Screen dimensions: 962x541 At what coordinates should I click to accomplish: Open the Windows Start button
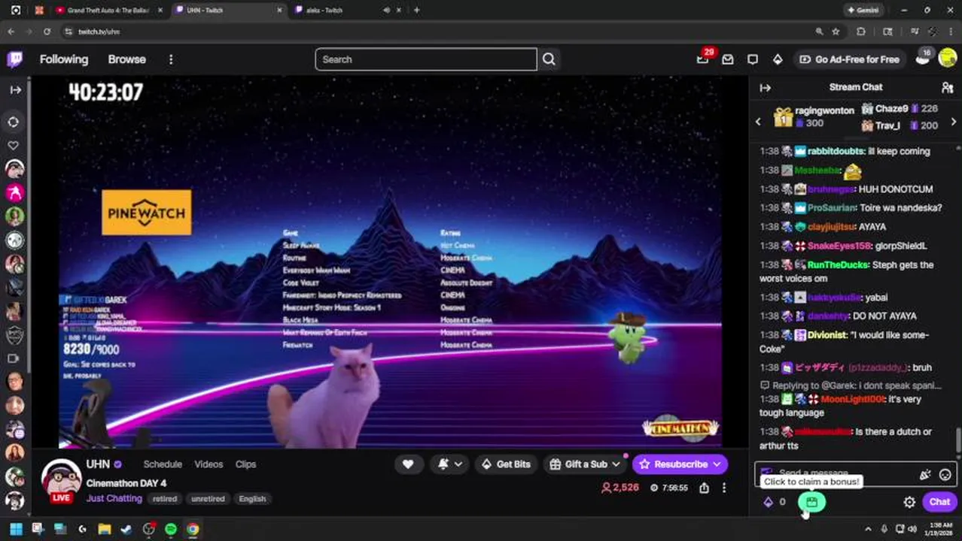pos(16,529)
